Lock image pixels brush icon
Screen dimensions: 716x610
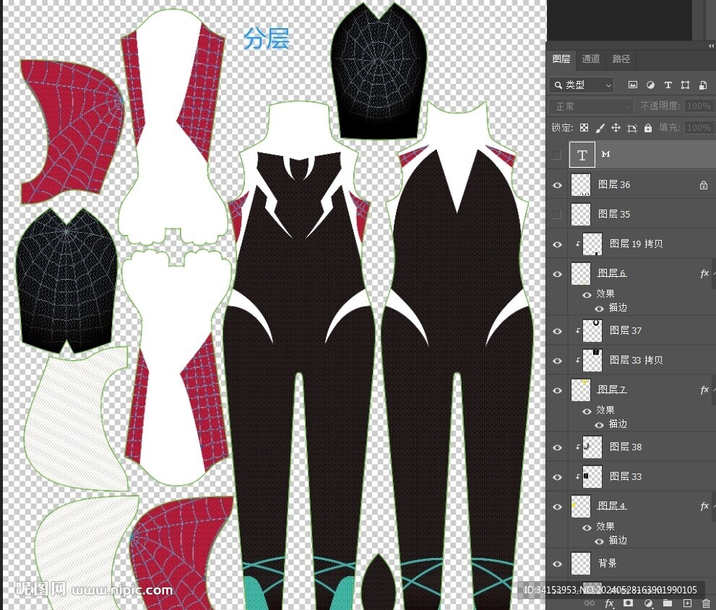(x=600, y=128)
